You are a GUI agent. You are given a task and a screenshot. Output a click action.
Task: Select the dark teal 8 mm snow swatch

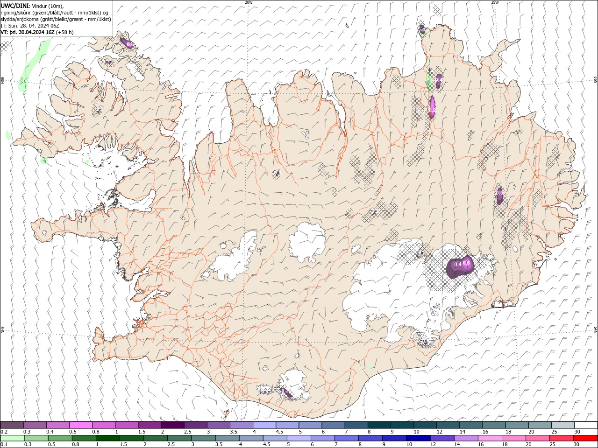coord(380,425)
